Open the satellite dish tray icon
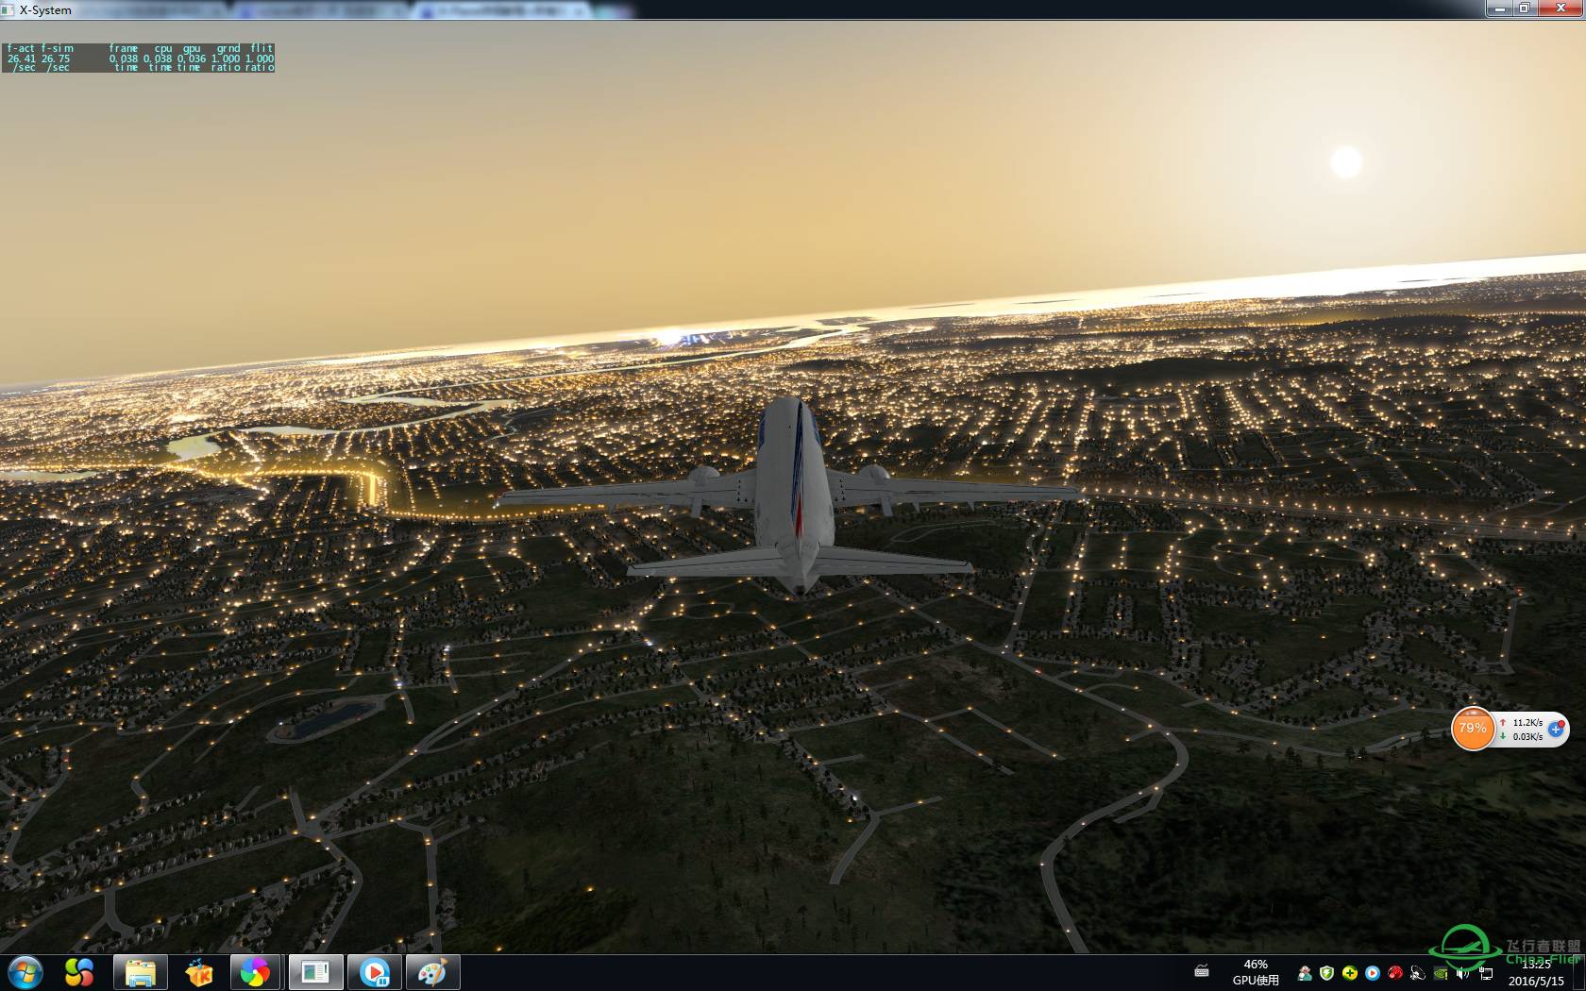Image resolution: width=1586 pixels, height=991 pixels. [x=1418, y=973]
